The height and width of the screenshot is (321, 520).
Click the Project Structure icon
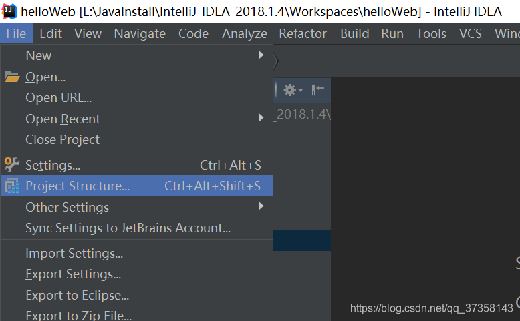pyautogui.click(x=12, y=186)
